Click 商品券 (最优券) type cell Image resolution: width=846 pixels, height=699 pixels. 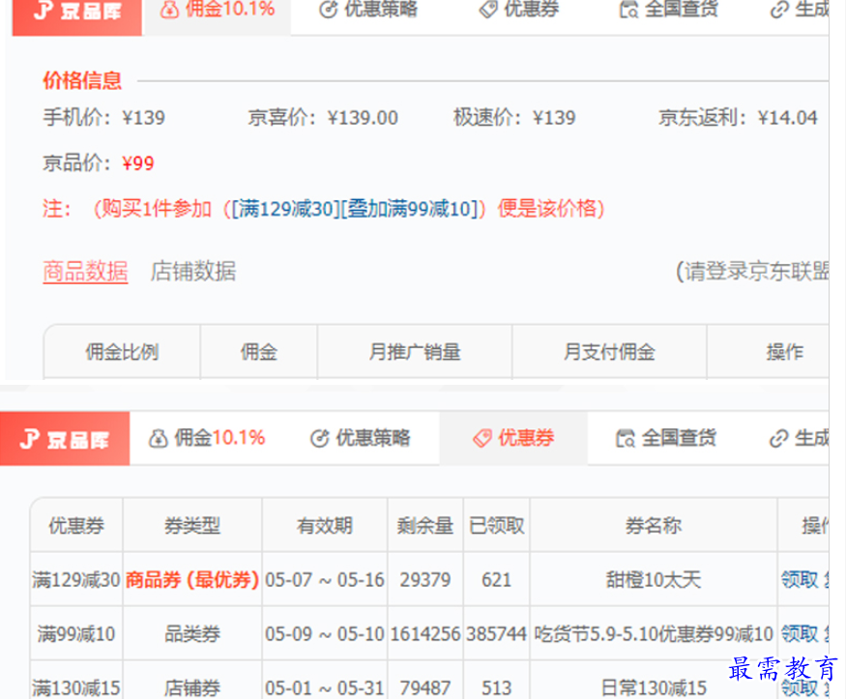click(192, 580)
